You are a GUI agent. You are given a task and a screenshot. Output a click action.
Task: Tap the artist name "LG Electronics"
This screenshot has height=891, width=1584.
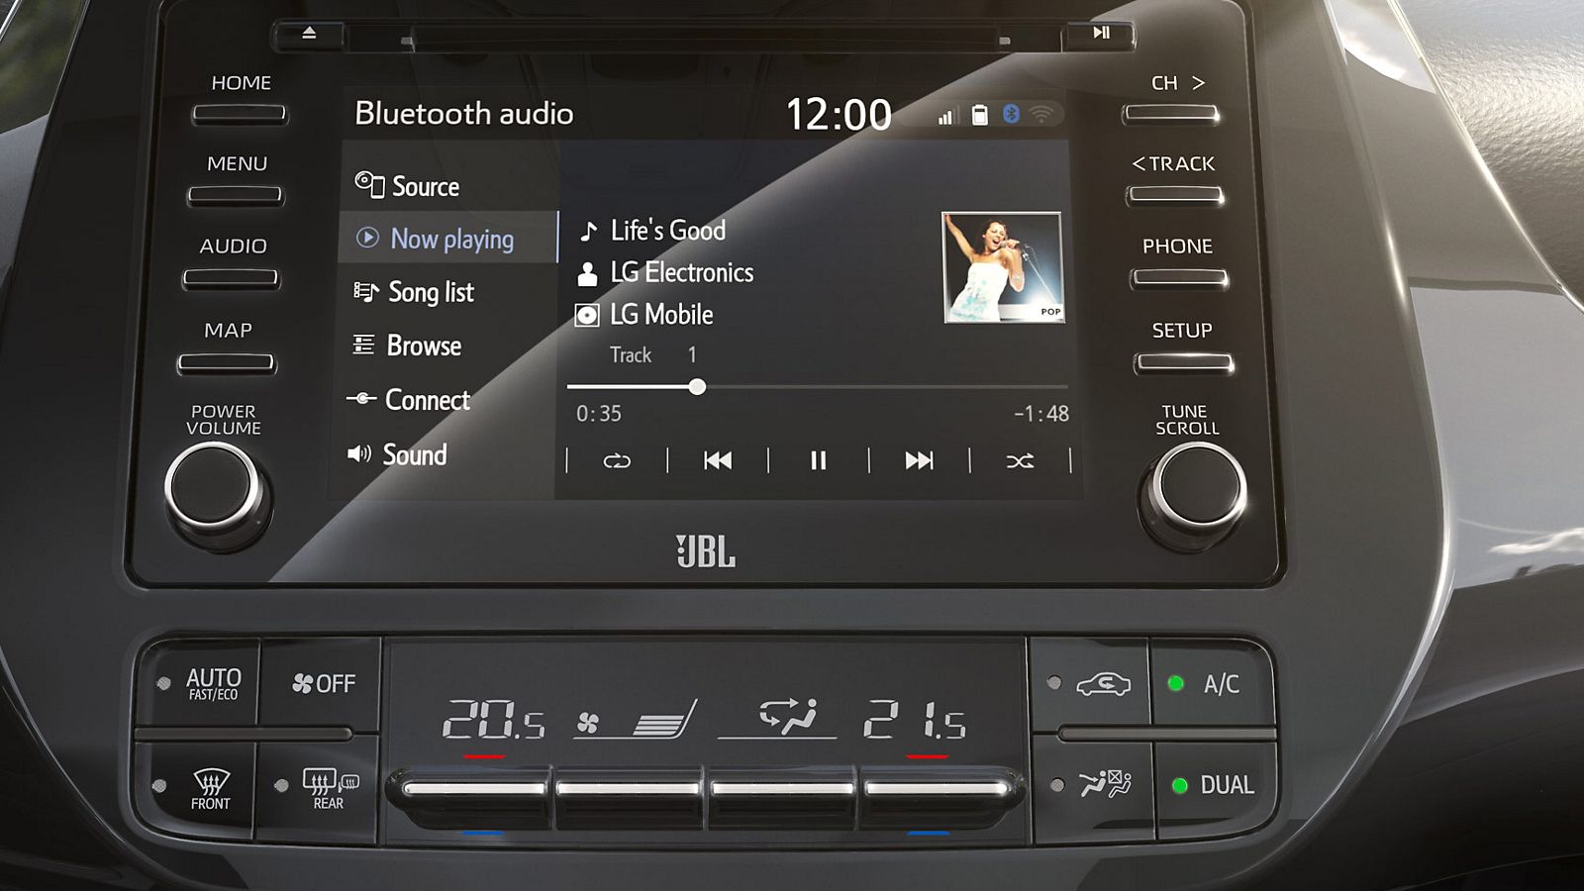pos(682,272)
